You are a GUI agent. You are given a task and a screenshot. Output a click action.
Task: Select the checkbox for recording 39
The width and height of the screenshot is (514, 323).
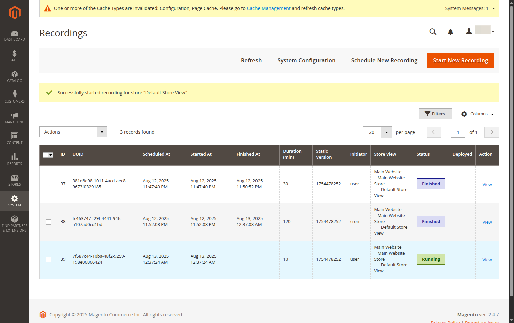click(48, 260)
